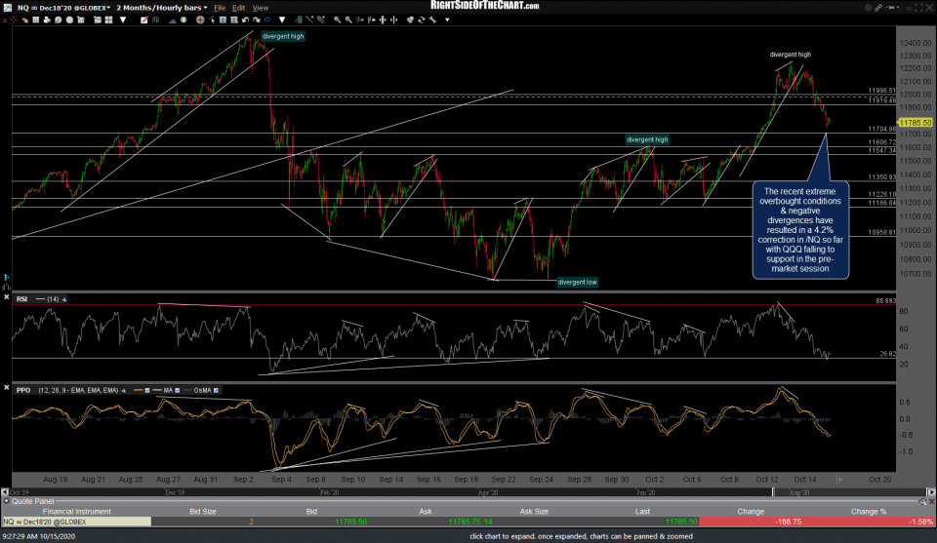Click the pushpin icon at top right
Viewport: 937px width, 543px height.
(890, 8)
